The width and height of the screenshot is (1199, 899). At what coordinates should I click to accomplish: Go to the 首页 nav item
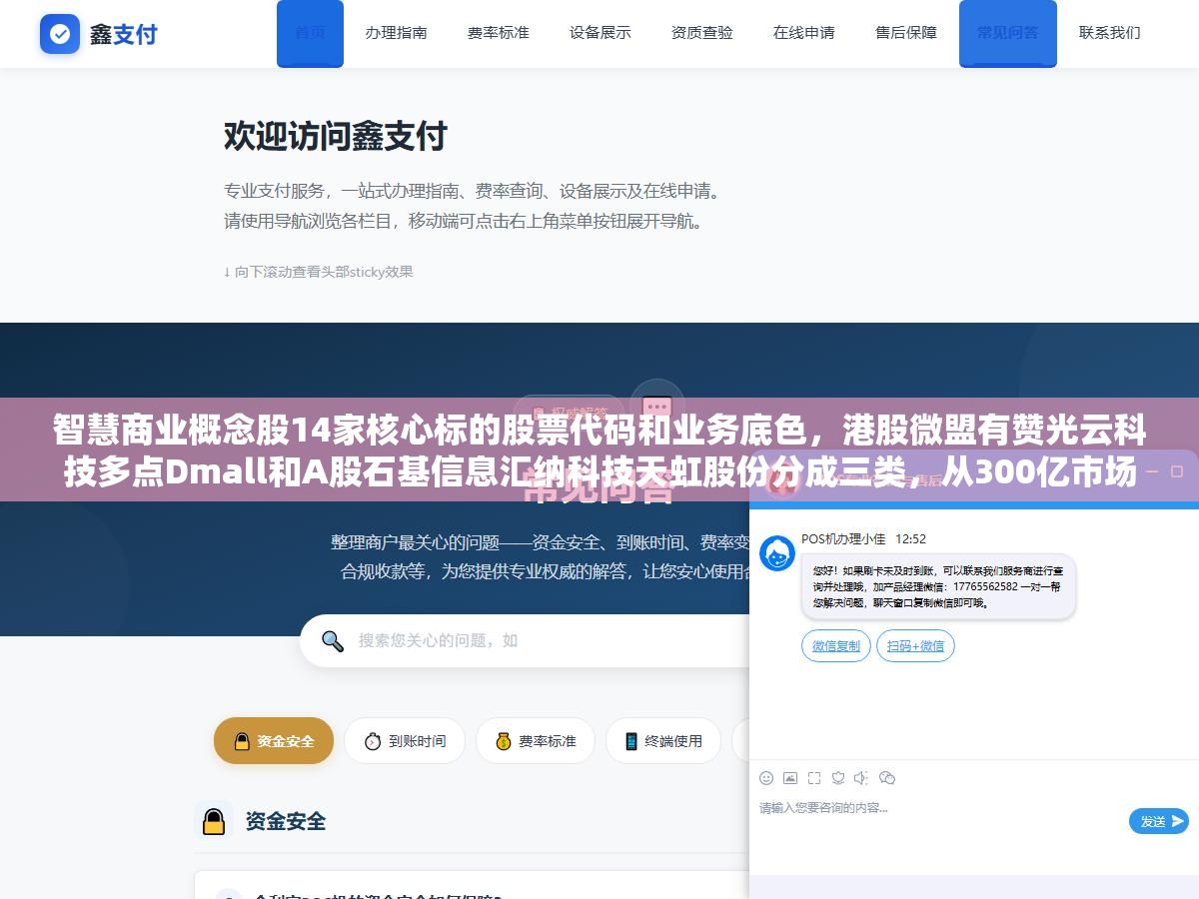point(310,33)
